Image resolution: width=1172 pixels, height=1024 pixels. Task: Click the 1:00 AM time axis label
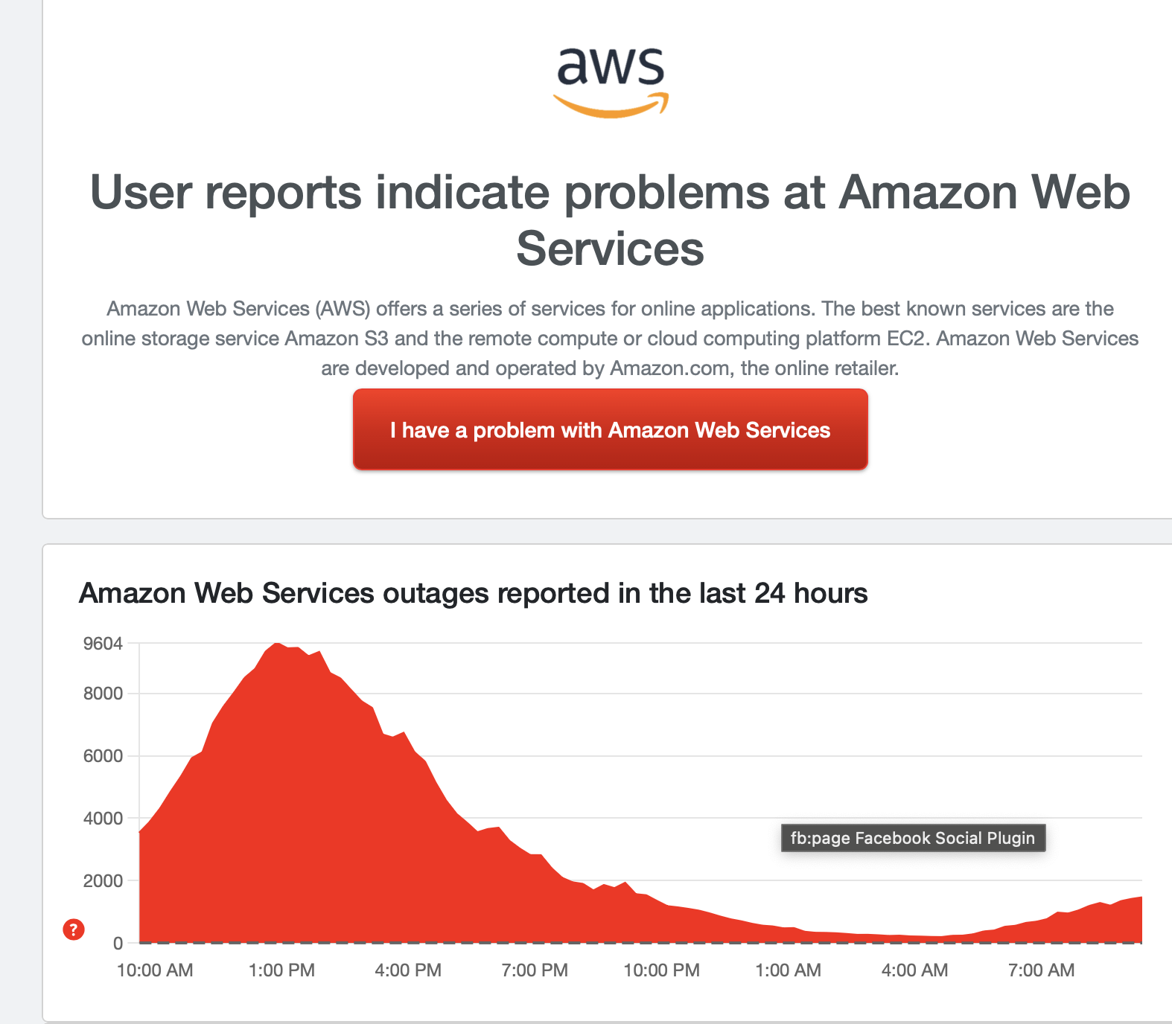coord(788,970)
